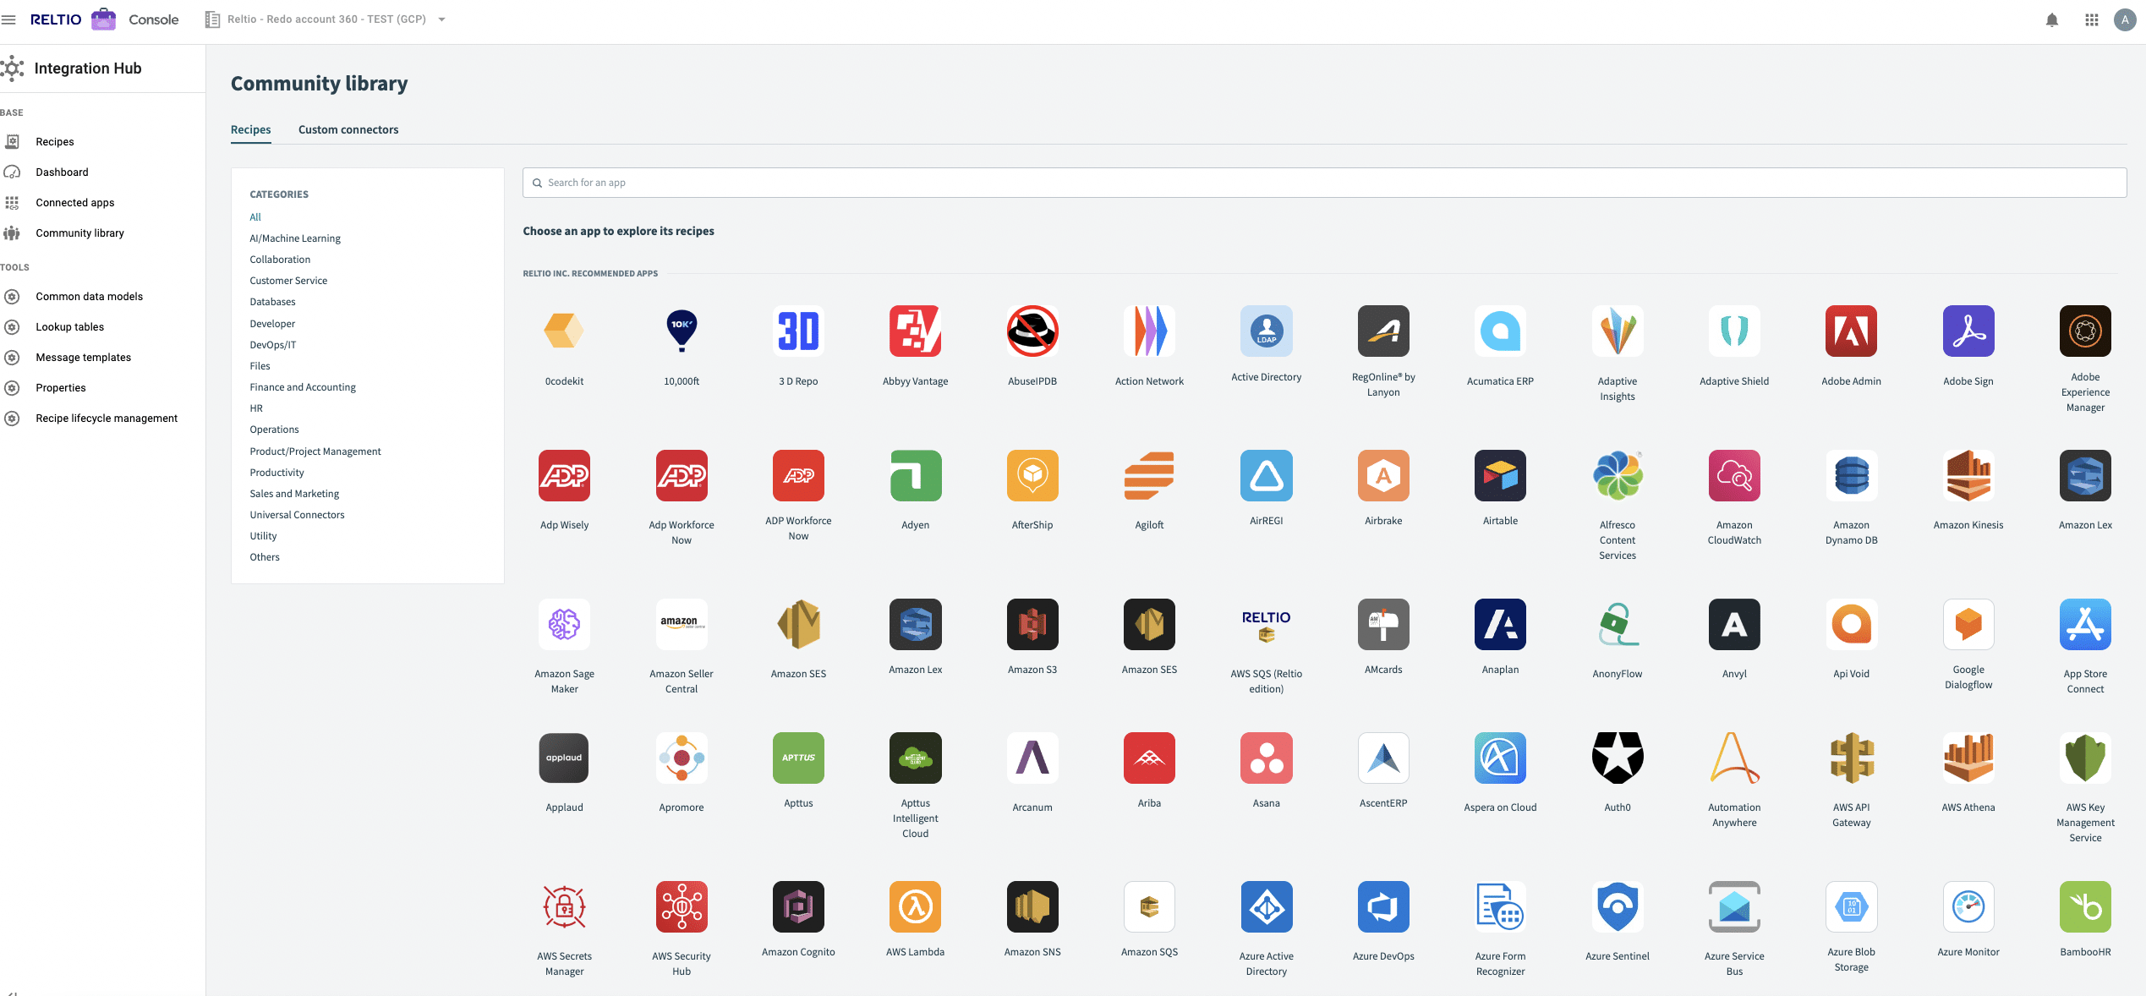
Task: Click the Azure DevOps app icon
Action: (1383, 906)
